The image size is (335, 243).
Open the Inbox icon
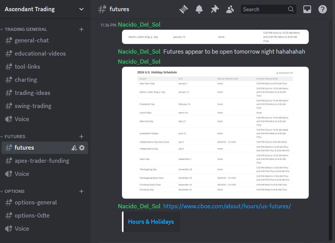tap(307, 9)
